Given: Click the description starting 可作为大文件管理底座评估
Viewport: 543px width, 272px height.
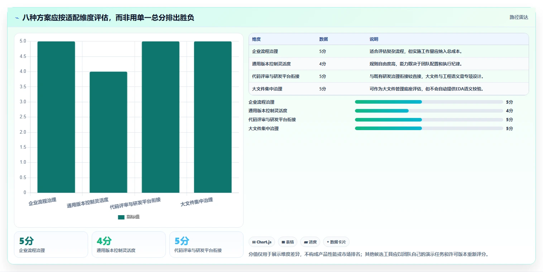Looking at the screenshot, I should [427, 89].
